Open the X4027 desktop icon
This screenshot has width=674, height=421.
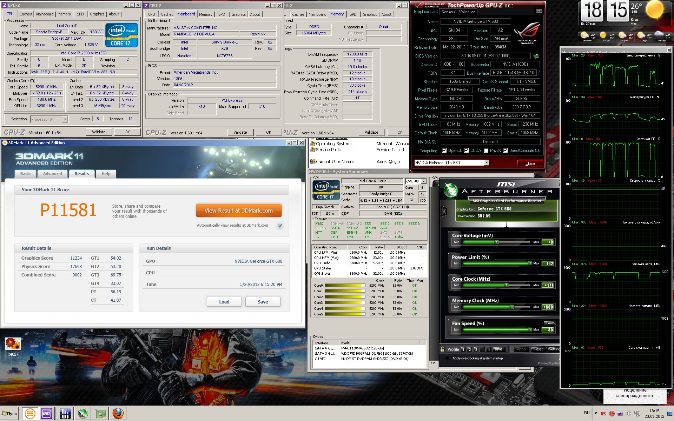(x=13, y=347)
